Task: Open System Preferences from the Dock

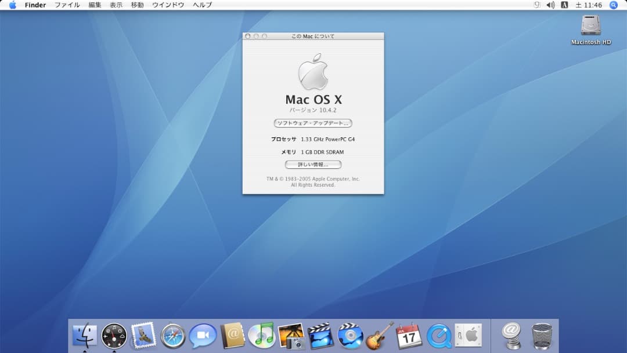Action: point(467,335)
